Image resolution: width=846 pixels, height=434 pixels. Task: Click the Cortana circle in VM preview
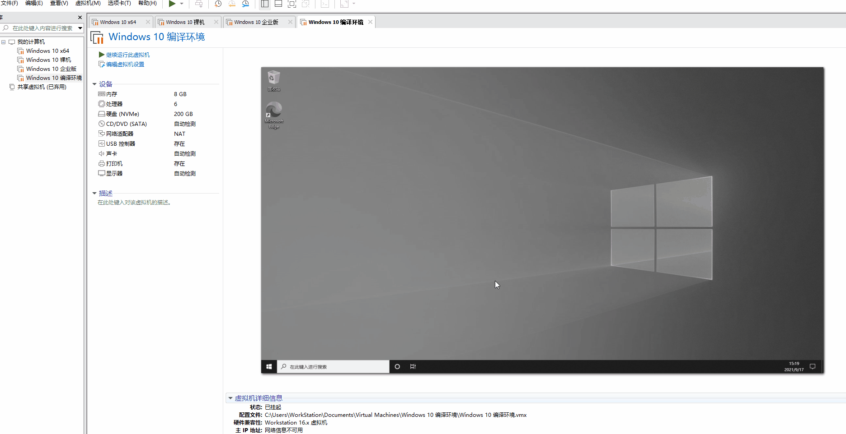(397, 367)
